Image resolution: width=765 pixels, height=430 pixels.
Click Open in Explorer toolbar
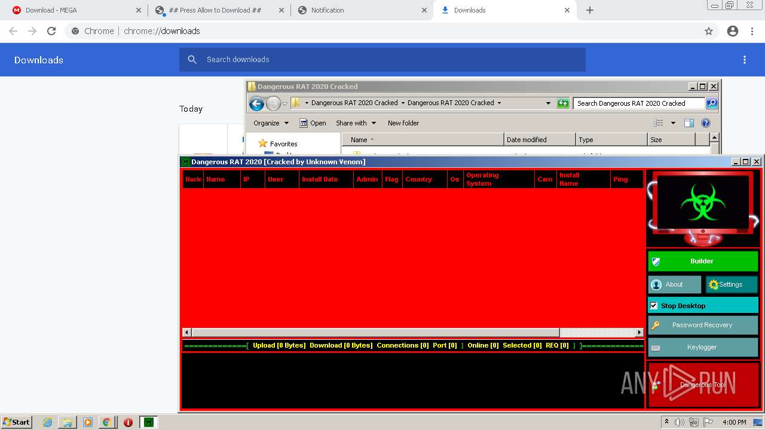pos(313,123)
